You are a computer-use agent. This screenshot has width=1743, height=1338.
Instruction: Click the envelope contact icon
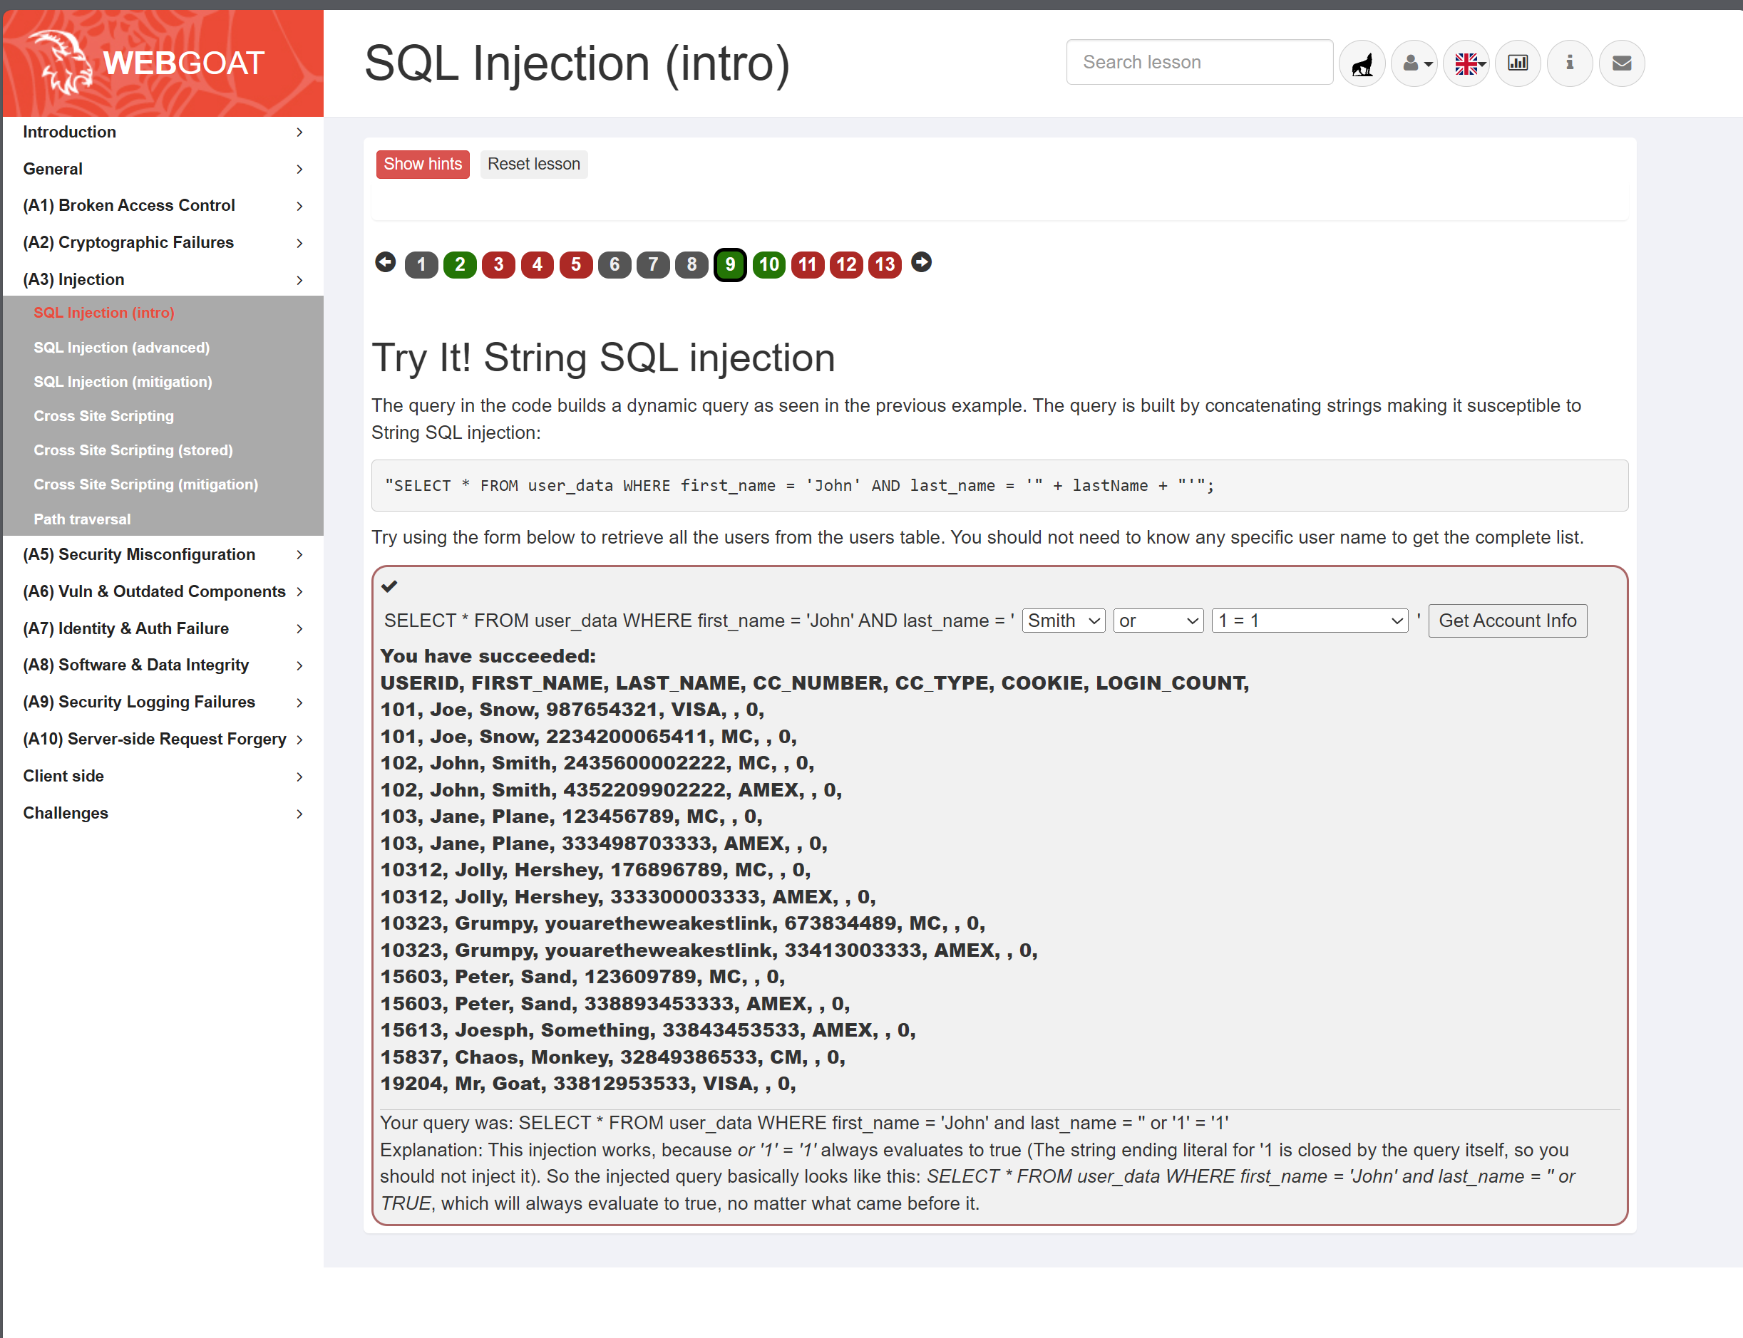point(1621,63)
